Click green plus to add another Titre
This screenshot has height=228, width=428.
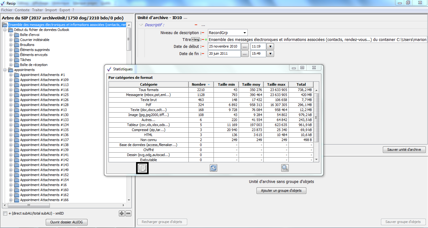206,40
